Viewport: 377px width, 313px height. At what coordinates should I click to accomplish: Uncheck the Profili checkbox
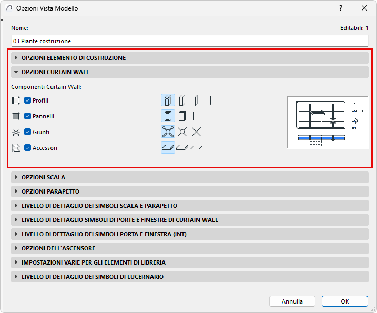[x=28, y=100]
